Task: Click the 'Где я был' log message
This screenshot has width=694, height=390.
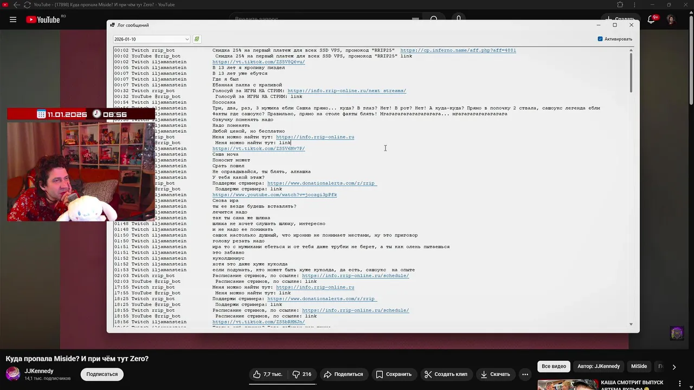Action: [x=226, y=79]
